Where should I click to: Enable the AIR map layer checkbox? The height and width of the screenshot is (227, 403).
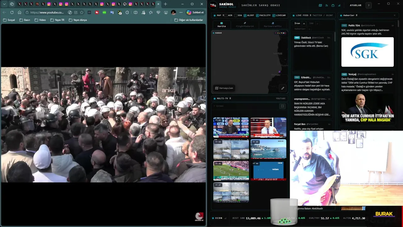point(226,15)
